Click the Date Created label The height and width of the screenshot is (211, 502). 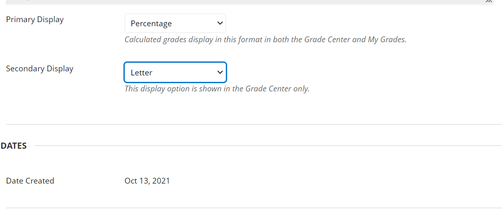click(x=30, y=181)
